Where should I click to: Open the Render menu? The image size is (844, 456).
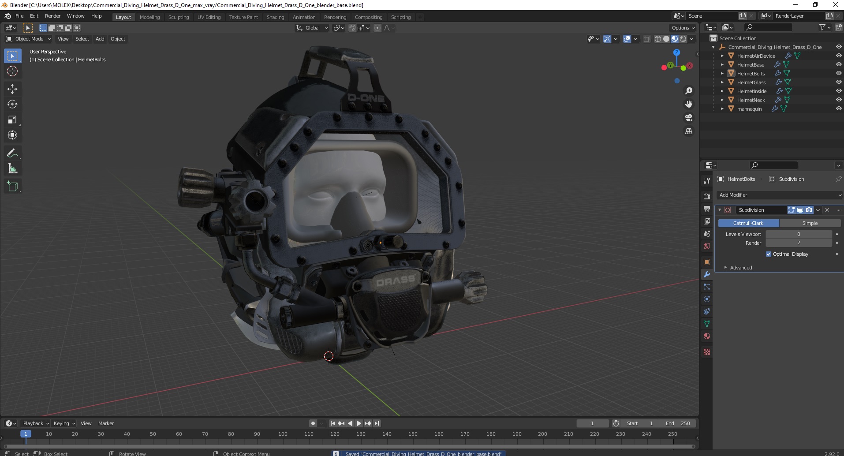tap(52, 16)
